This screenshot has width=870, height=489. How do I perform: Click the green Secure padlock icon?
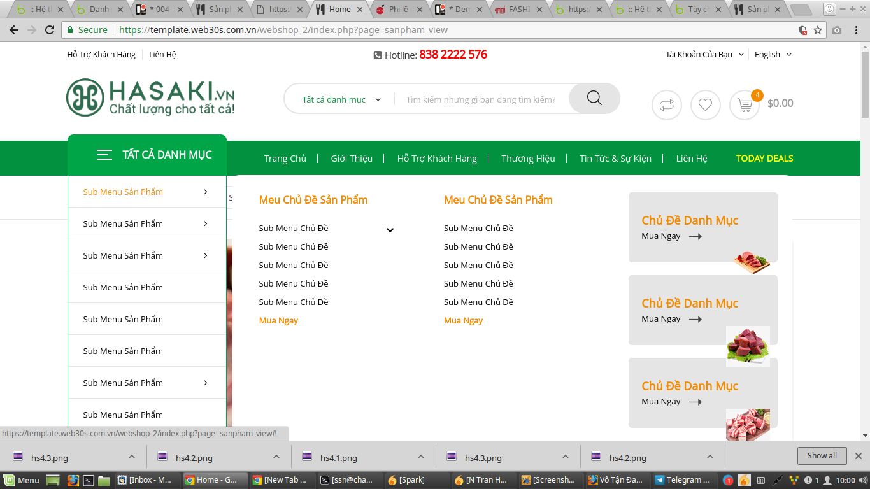point(70,30)
